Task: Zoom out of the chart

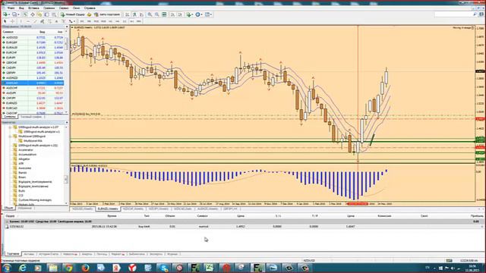Action: pyautogui.click(x=157, y=14)
